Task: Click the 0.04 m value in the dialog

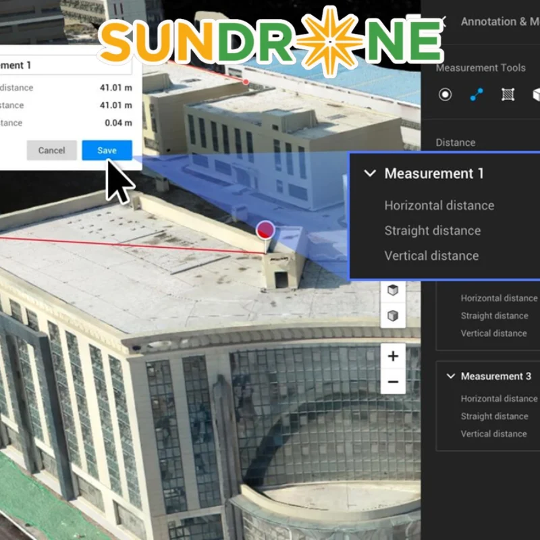Action: click(118, 123)
